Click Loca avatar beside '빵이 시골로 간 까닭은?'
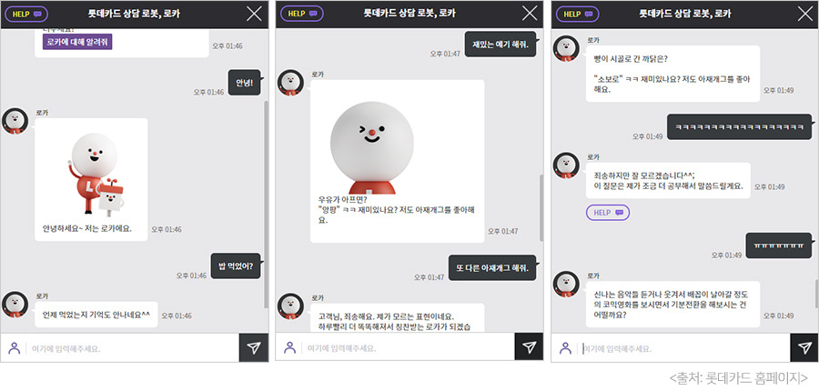Screen dimensions: 819x391 [566, 48]
